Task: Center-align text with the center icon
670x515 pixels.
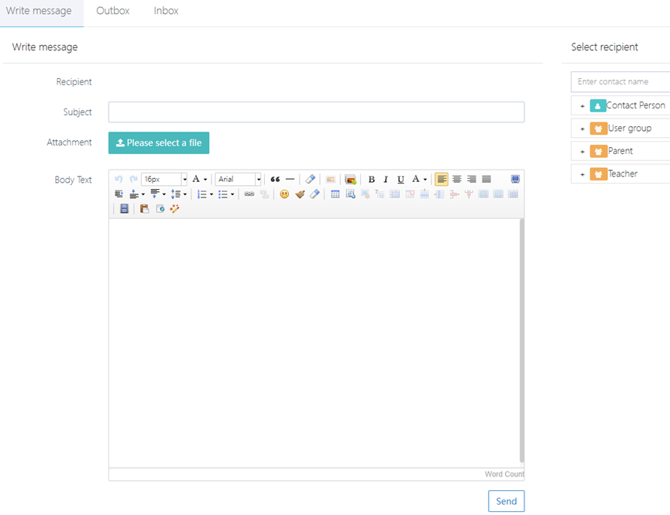Action: tap(457, 179)
